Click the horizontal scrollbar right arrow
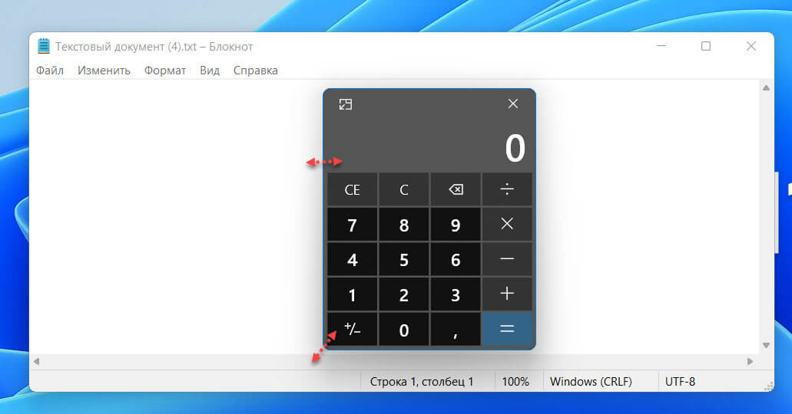Image resolution: width=792 pixels, height=414 pixels. click(751, 361)
